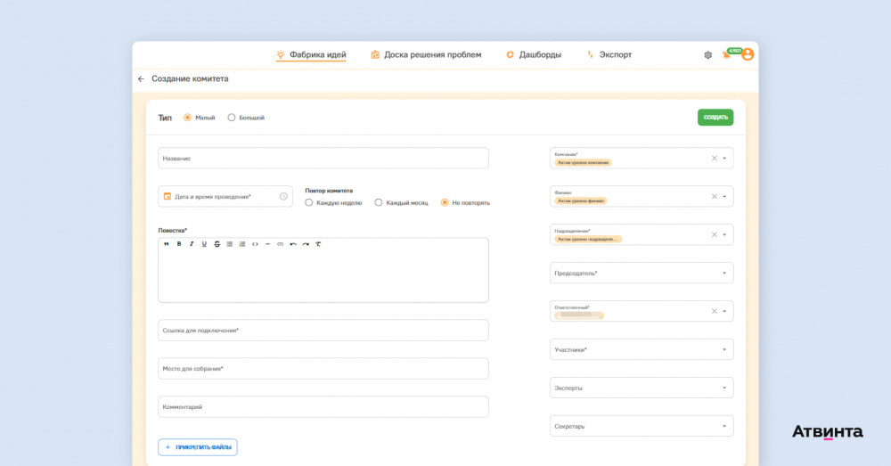Open the Доска решения проблем tab

coord(426,55)
